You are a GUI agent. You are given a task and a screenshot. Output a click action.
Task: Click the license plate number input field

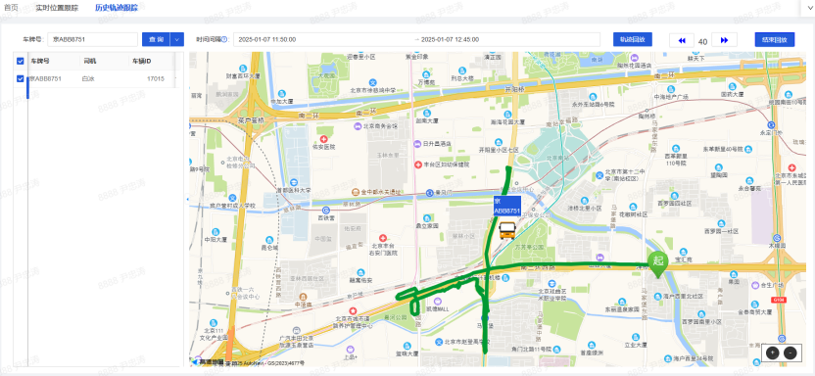92,39
